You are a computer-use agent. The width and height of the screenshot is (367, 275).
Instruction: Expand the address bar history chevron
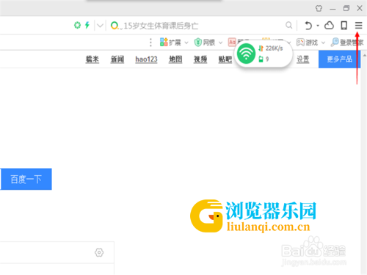coord(100,26)
